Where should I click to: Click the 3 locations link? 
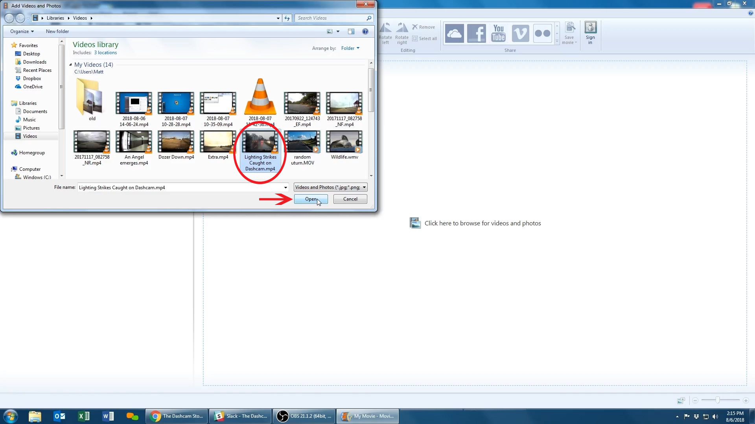pos(105,53)
